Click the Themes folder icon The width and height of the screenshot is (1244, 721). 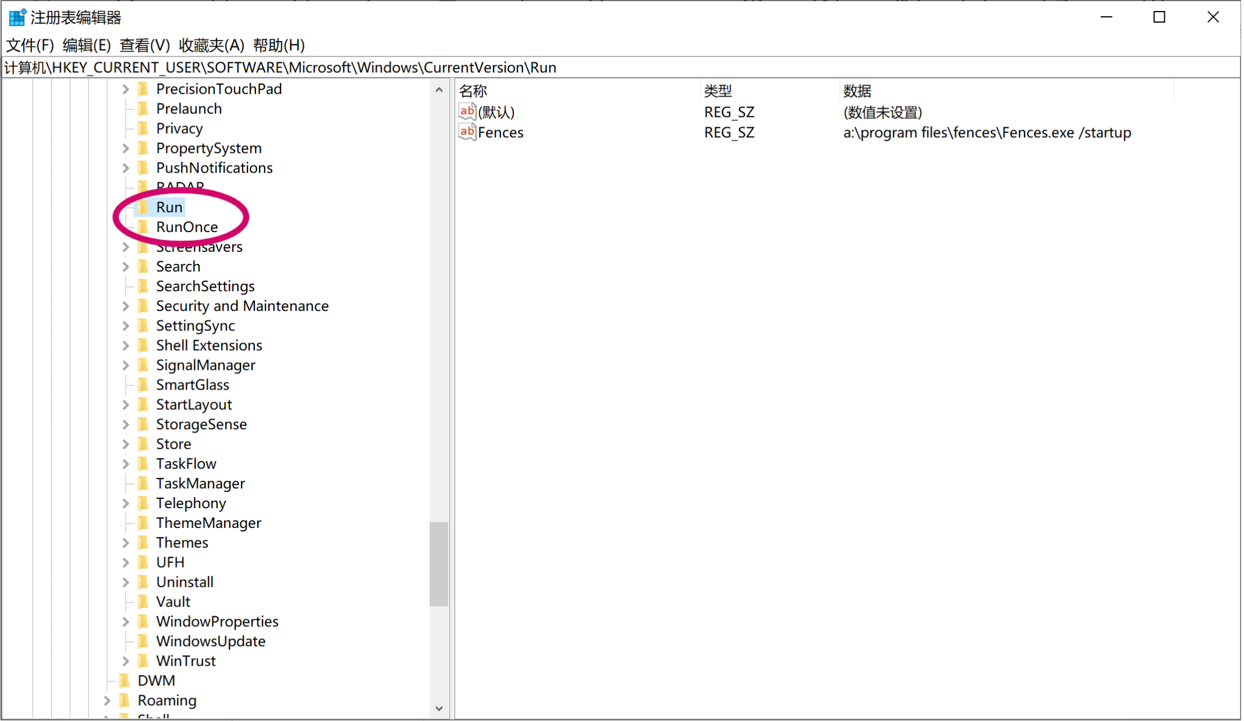[x=144, y=542]
